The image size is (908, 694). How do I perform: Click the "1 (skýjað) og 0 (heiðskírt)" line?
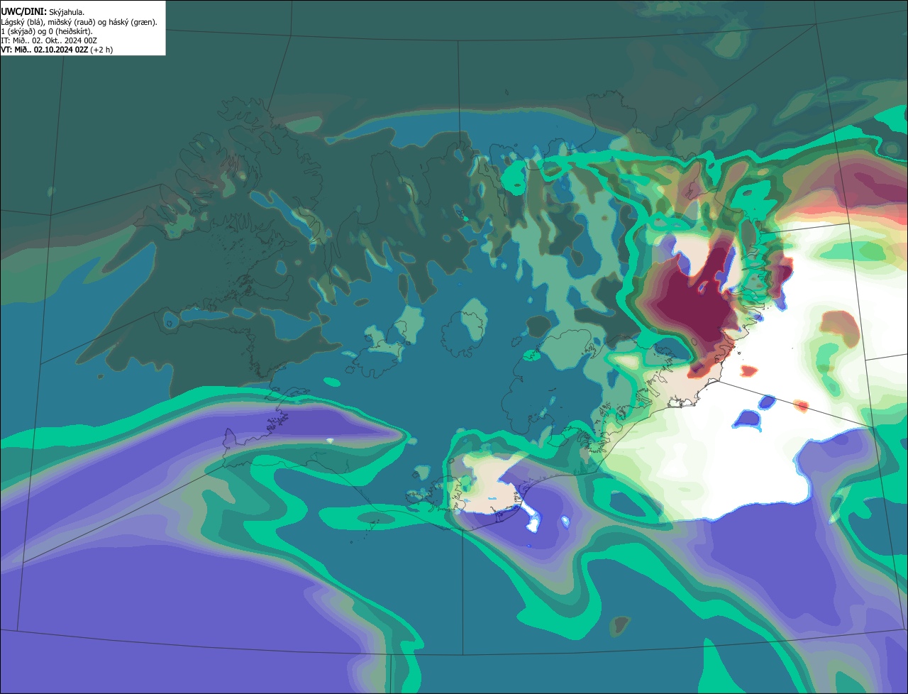click(x=47, y=31)
